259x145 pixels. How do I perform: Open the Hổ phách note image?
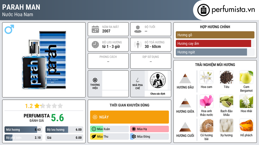click(x=246, y=126)
